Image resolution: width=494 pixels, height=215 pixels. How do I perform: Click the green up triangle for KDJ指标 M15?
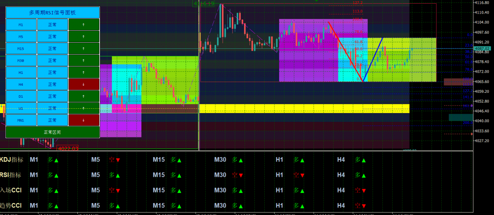tap(179, 160)
